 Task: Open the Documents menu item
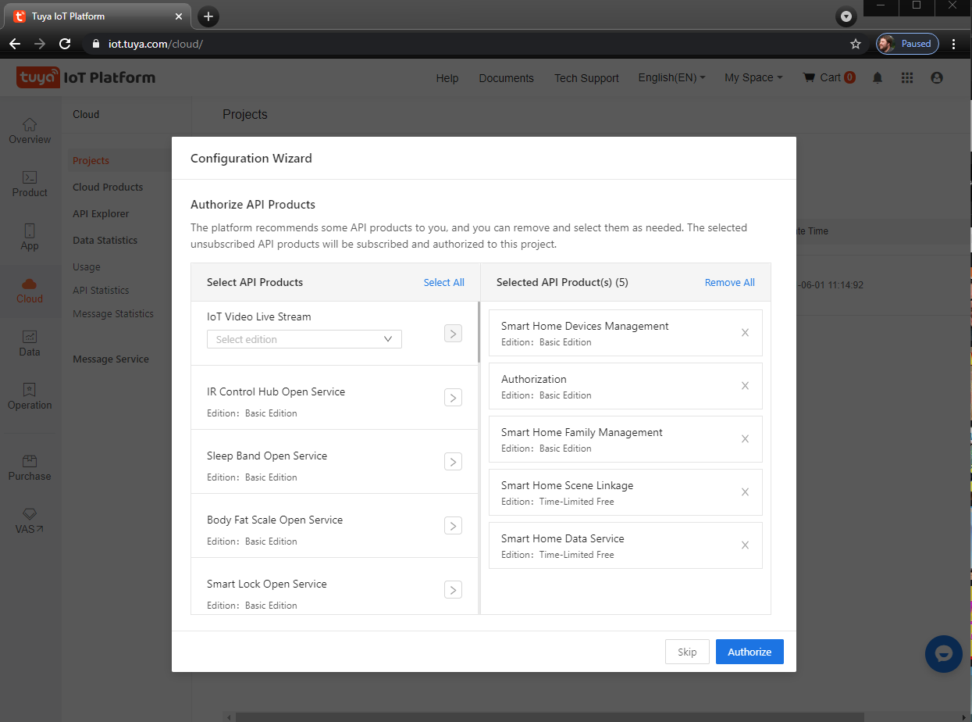(x=506, y=78)
